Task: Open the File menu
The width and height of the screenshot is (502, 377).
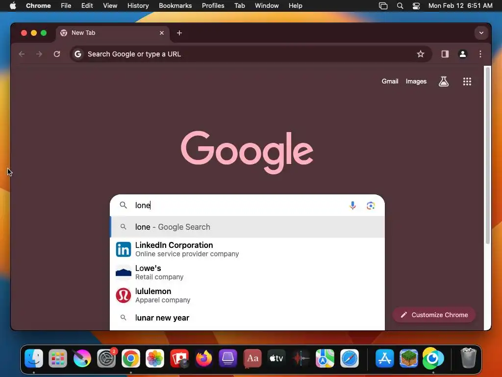Action: (x=66, y=6)
